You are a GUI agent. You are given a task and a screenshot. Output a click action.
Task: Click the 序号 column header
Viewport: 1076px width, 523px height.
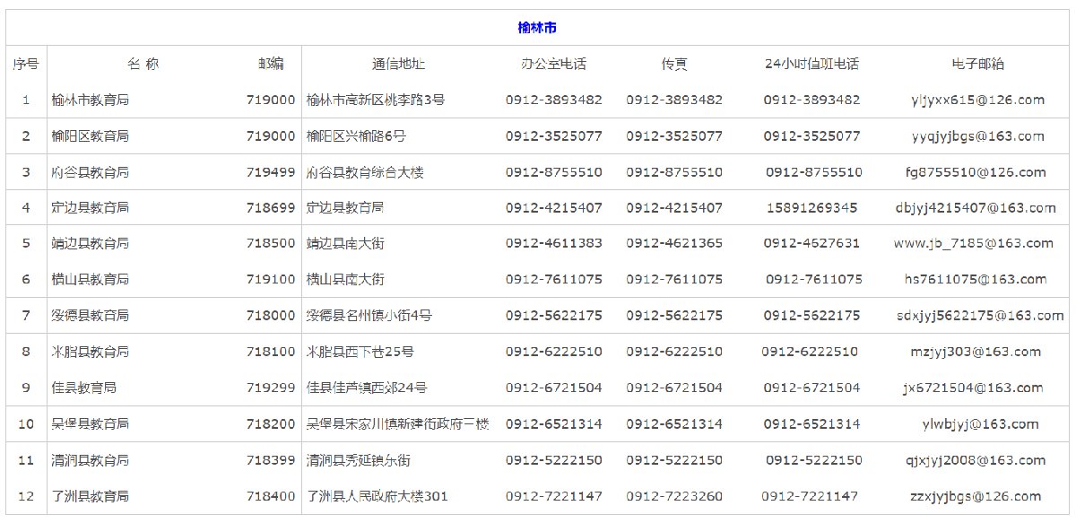pos(26,64)
